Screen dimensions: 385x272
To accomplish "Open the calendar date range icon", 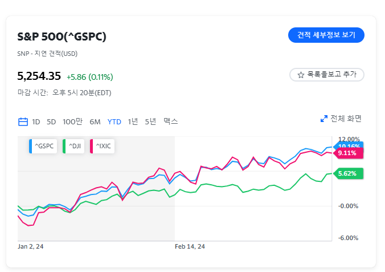I will pyautogui.click(x=23, y=121).
